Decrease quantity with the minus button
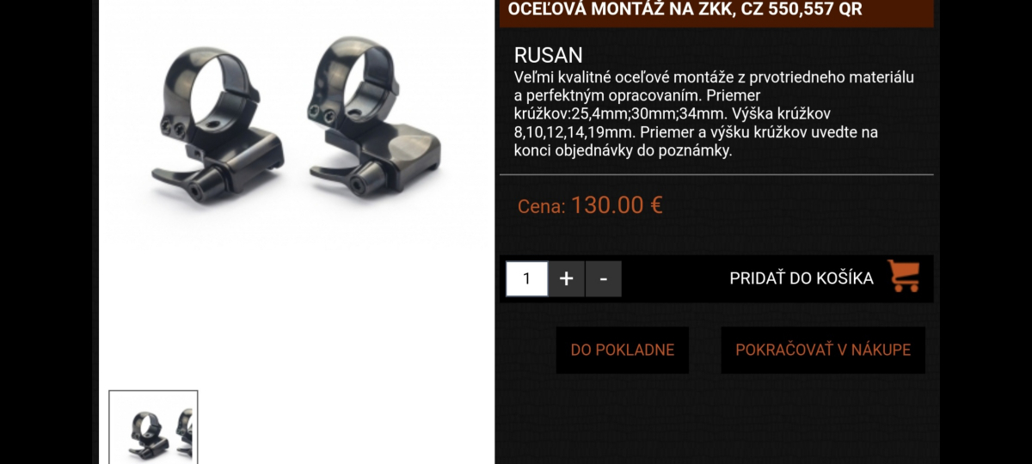The height and width of the screenshot is (464, 1032). (x=603, y=278)
